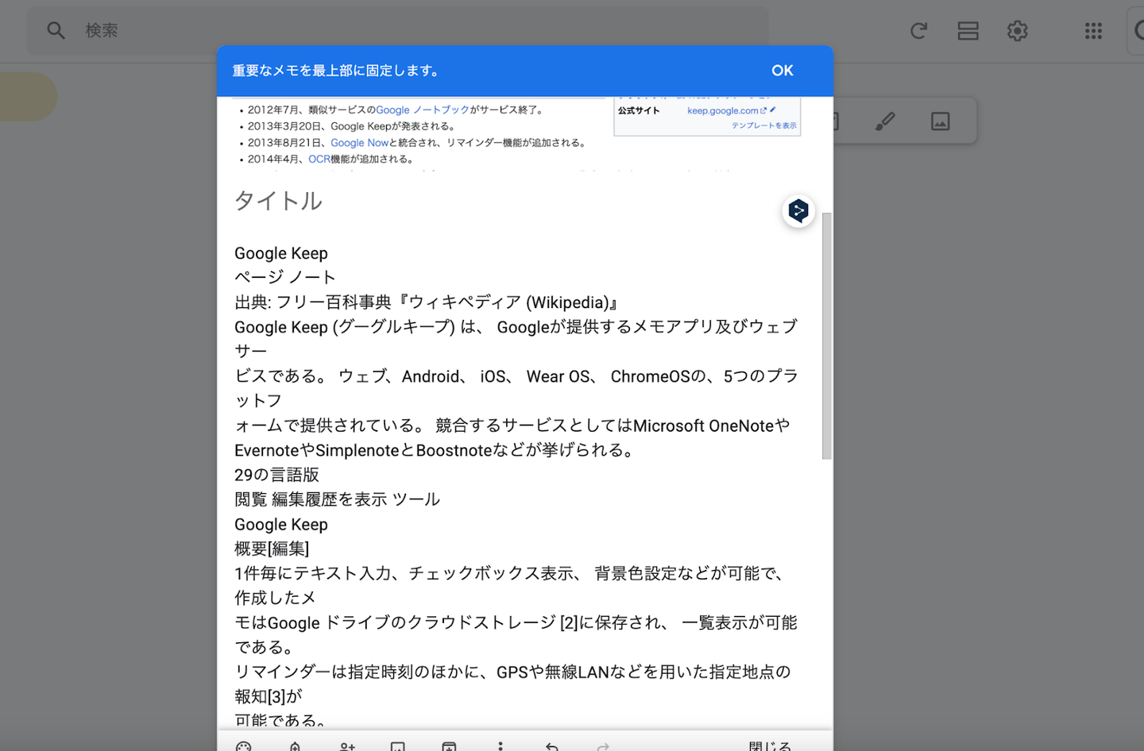Add an image using the note's bottom toolbar
1144x751 pixels.
pos(398,746)
